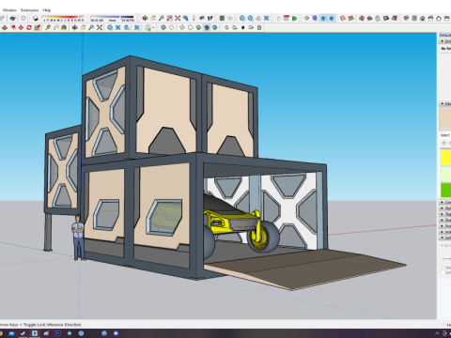
Task: Open the Photoshop icon on the taskbar
Action: (58, 333)
